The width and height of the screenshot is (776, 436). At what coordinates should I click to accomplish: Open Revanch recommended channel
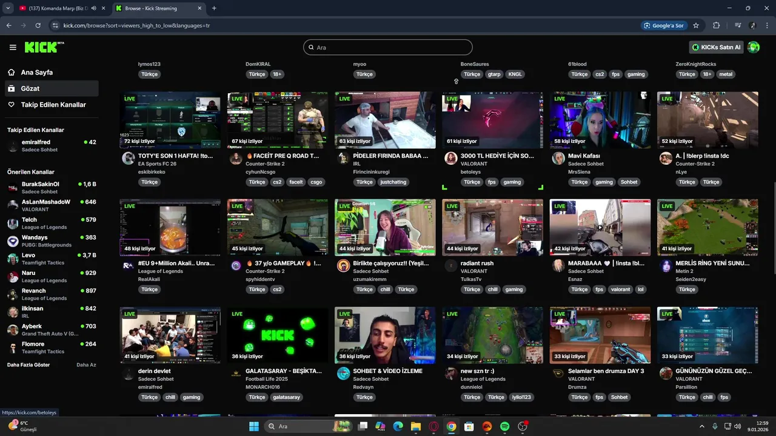pyautogui.click(x=52, y=294)
